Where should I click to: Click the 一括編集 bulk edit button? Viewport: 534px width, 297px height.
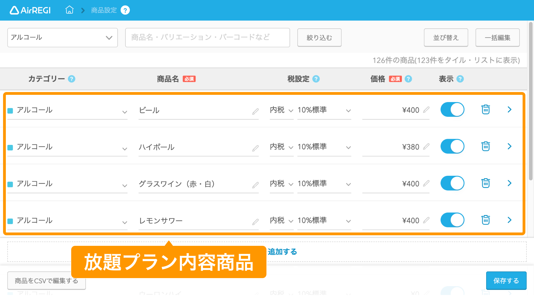(498, 38)
